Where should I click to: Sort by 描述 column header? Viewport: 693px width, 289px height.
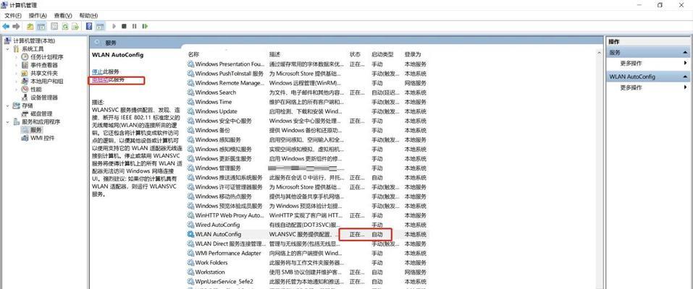click(x=275, y=54)
